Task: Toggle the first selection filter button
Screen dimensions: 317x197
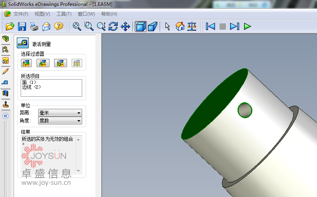Action: (26, 63)
